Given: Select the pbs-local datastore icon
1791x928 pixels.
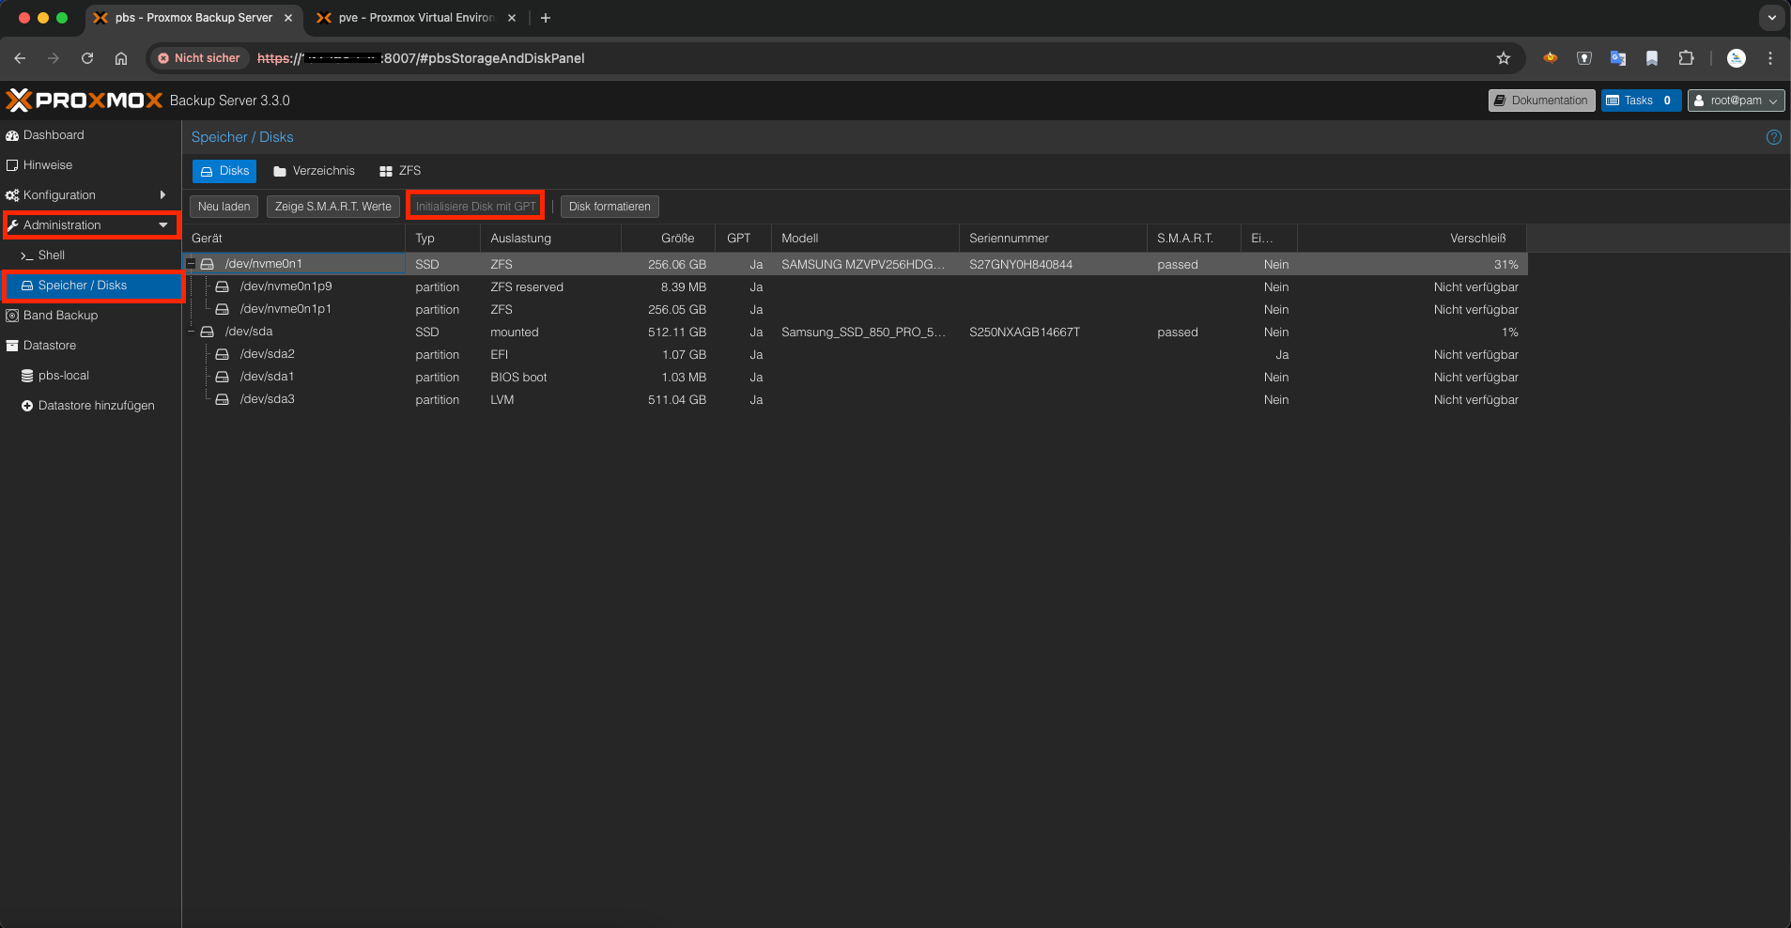Looking at the screenshot, I should (26, 375).
